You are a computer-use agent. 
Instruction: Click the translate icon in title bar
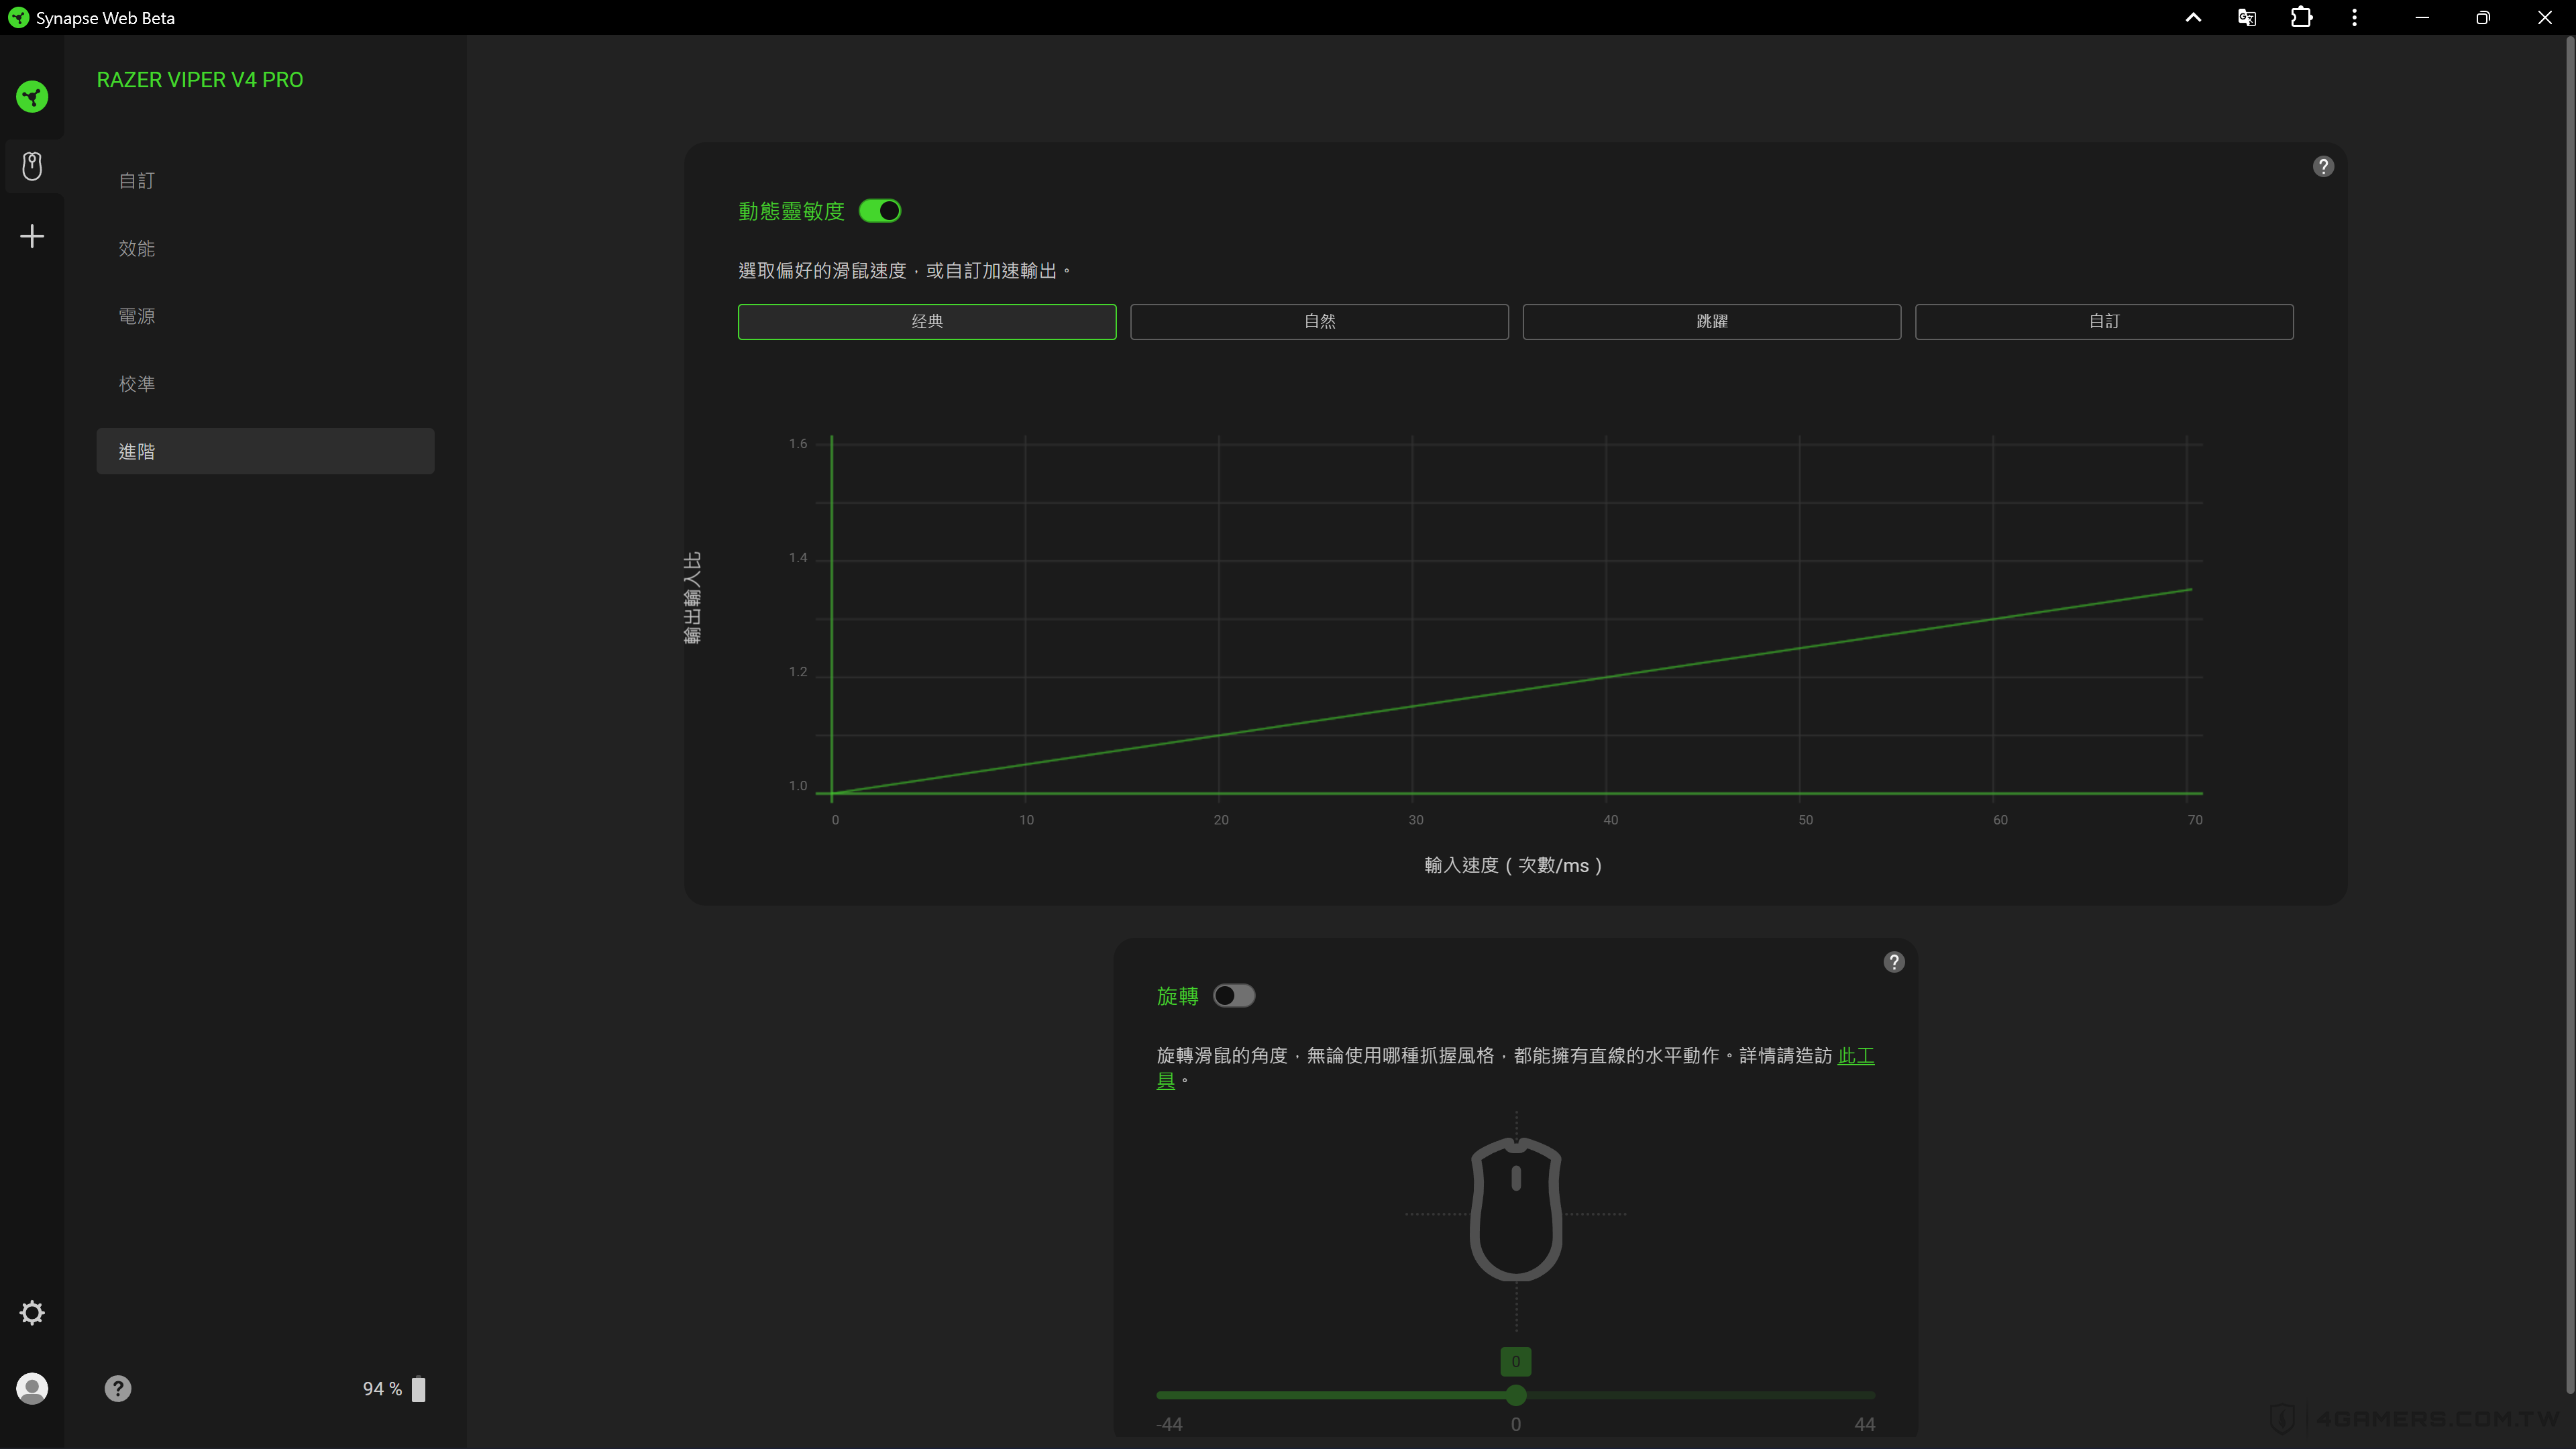(x=2247, y=17)
